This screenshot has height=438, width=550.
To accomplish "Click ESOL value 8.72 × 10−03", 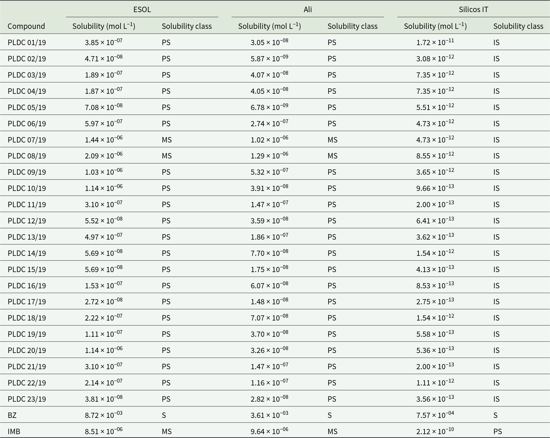I will tap(104, 415).
